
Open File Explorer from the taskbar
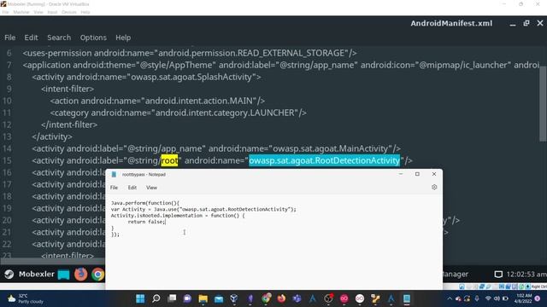point(203,298)
